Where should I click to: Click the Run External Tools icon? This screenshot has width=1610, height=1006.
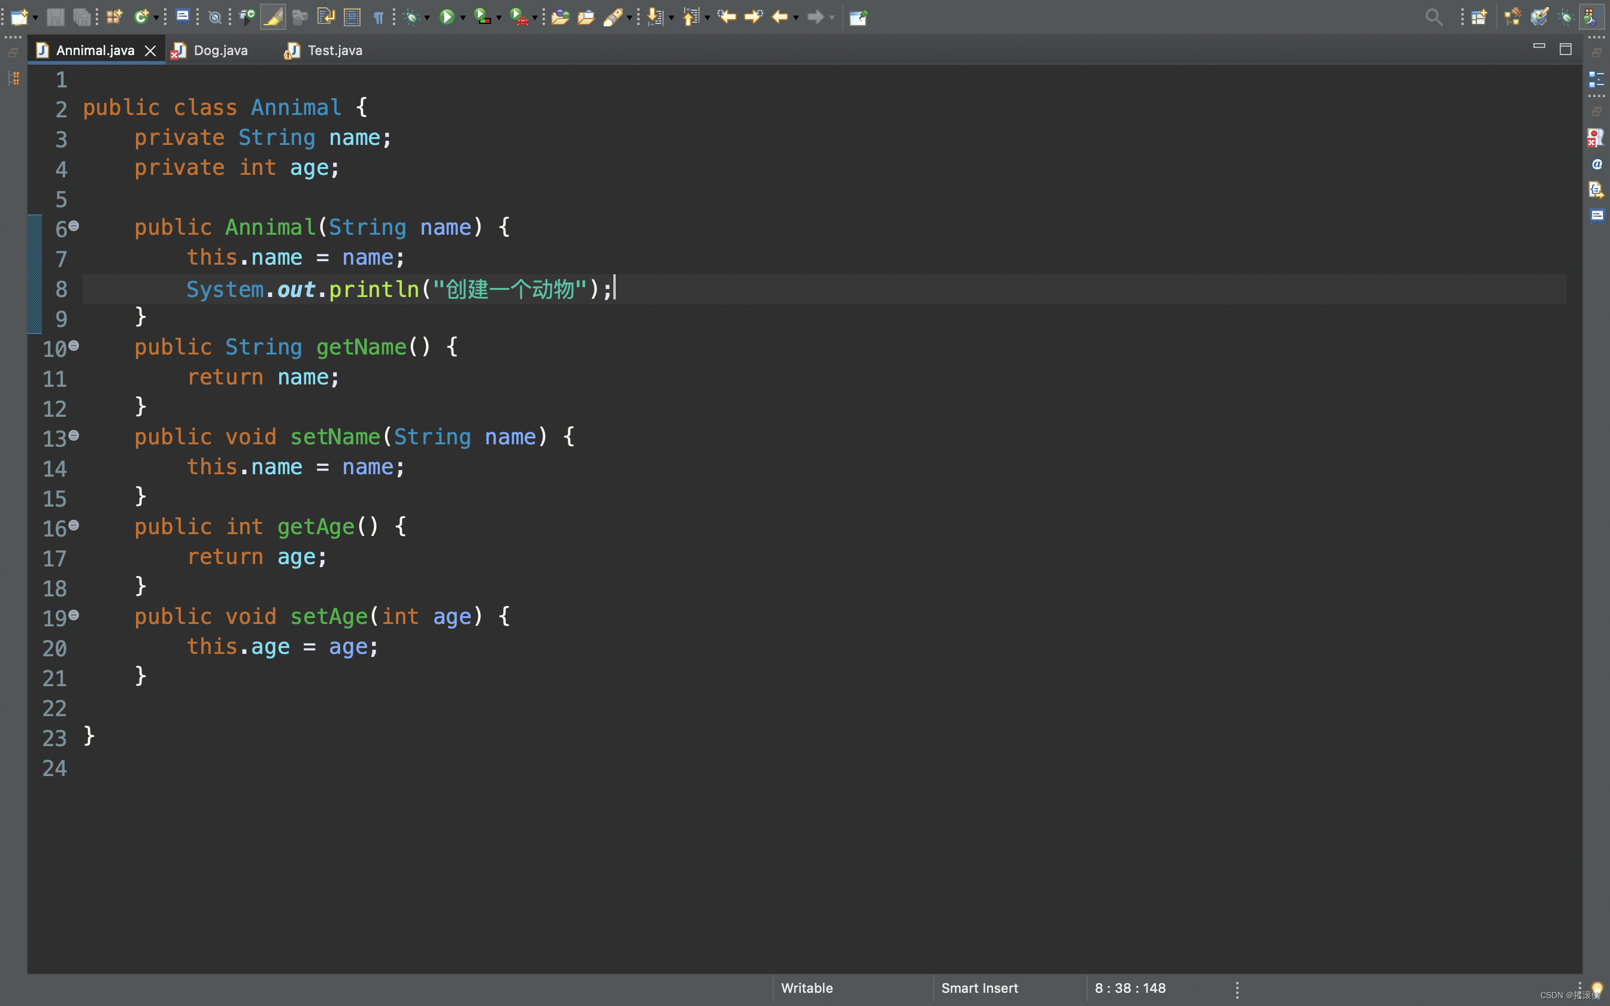pos(519,17)
